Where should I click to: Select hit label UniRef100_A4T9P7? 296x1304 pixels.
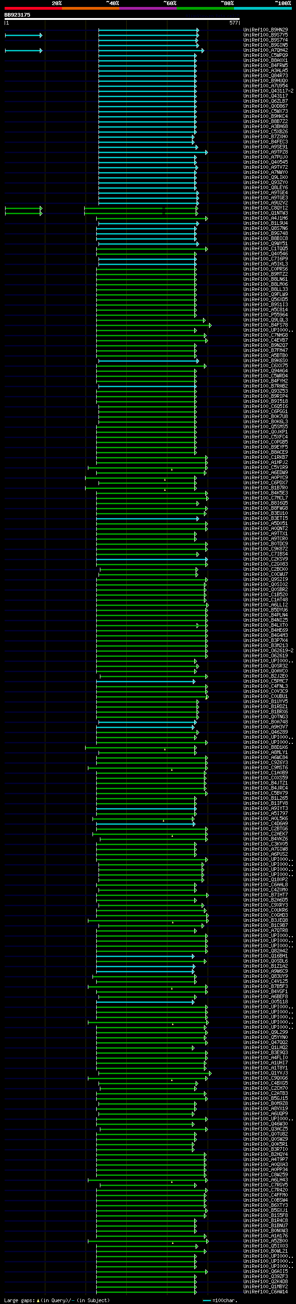(265, 1159)
